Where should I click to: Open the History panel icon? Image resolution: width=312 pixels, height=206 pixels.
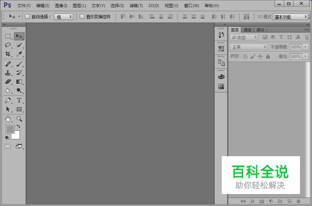221,35
